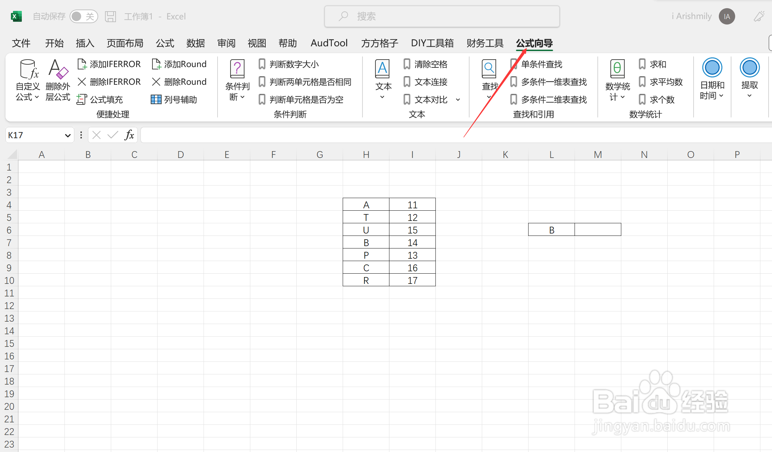
Task: Open the DIY工具箱 tab
Action: (x=432, y=43)
